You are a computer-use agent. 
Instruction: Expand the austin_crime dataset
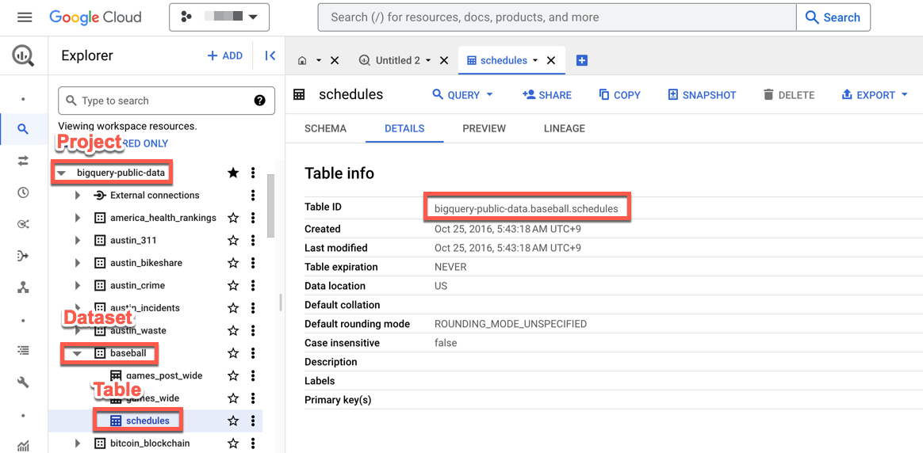pyautogui.click(x=77, y=286)
